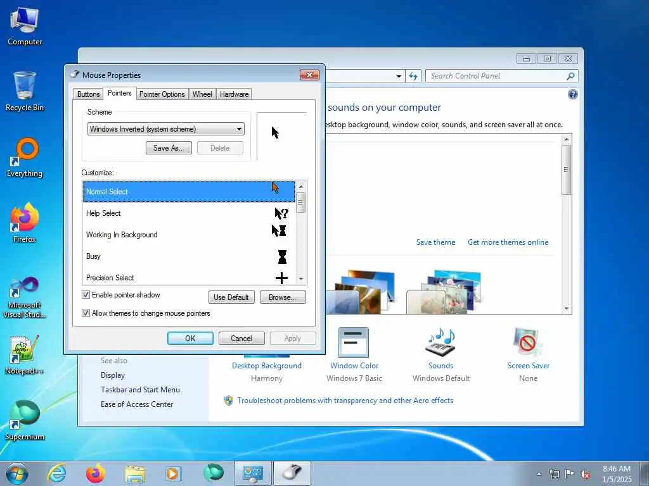The image size is (649, 486).
Task: Open the Action Center flag icon
Action: (x=570, y=473)
